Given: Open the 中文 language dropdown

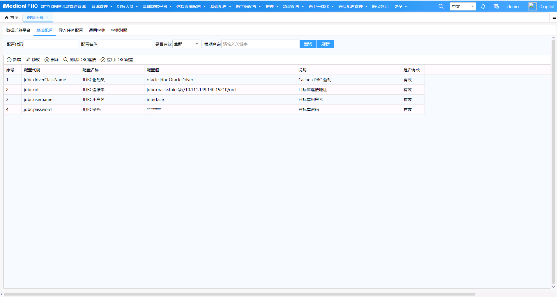Looking at the screenshot, I should [463, 6].
